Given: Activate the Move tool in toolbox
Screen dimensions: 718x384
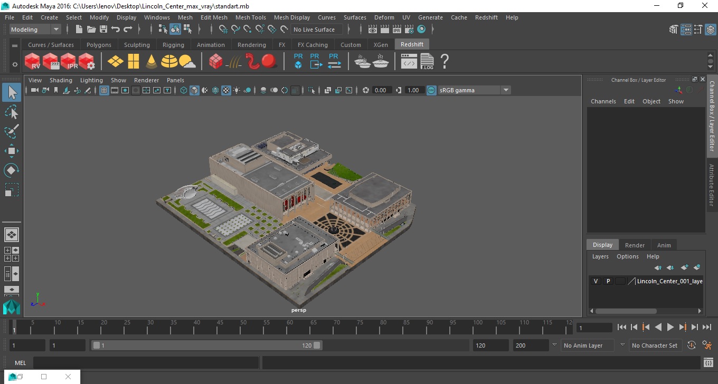Looking at the screenshot, I should tap(12, 151).
